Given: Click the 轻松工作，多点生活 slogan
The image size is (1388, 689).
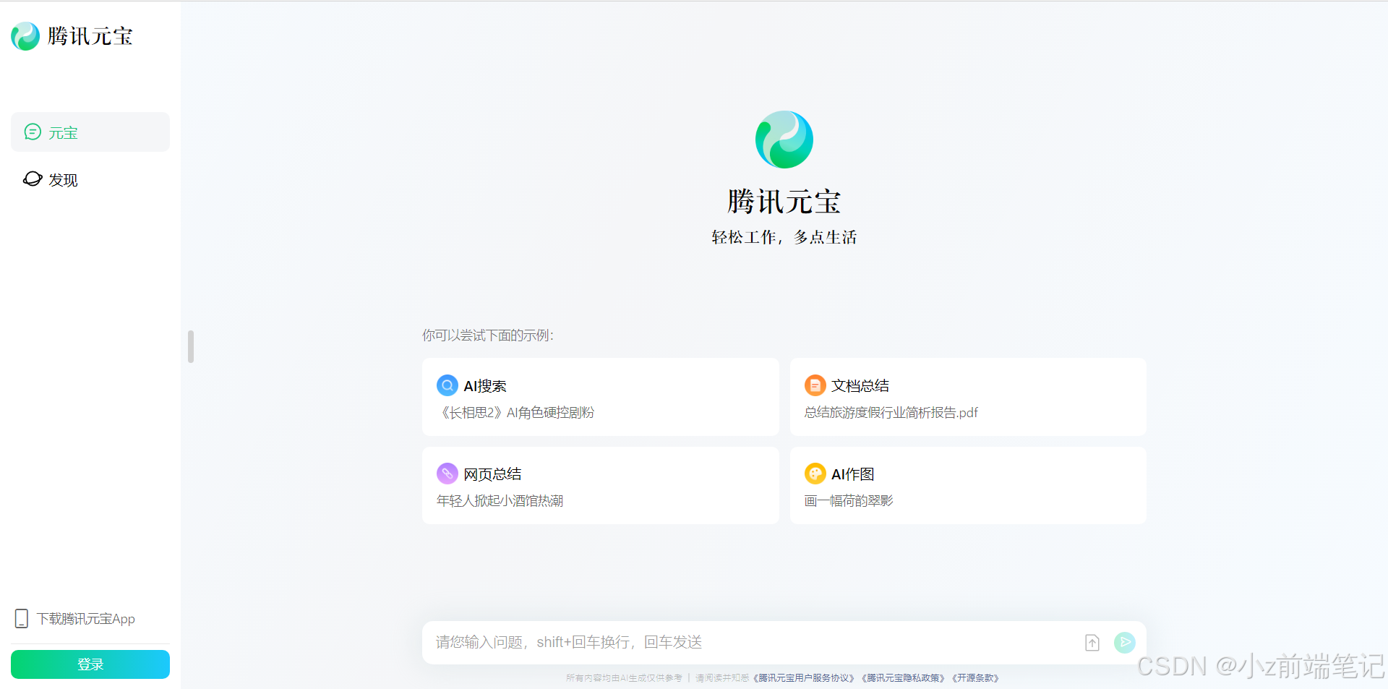Looking at the screenshot, I should (784, 237).
